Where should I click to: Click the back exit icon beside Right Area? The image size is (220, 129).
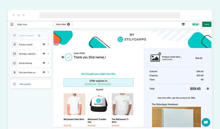12,24
